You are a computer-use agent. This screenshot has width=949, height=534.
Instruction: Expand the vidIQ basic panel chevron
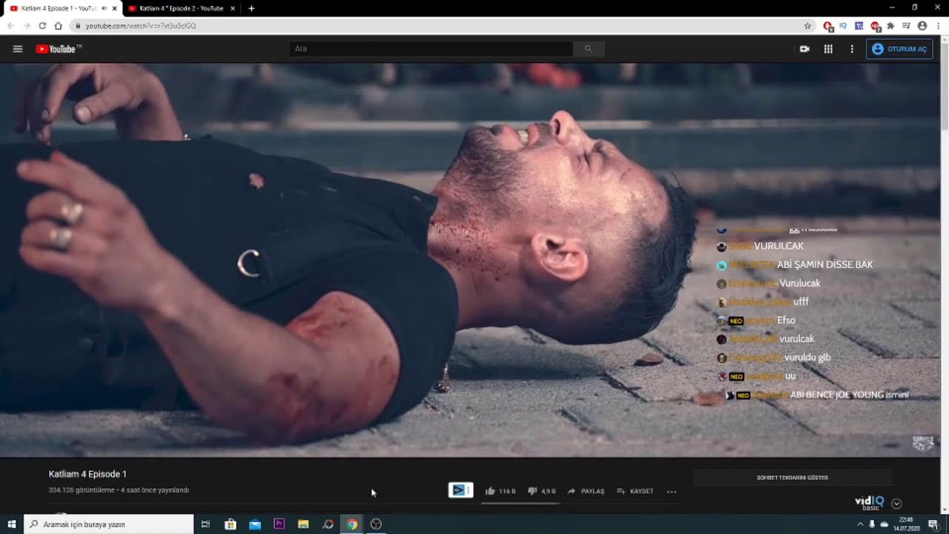pos(896,504)
